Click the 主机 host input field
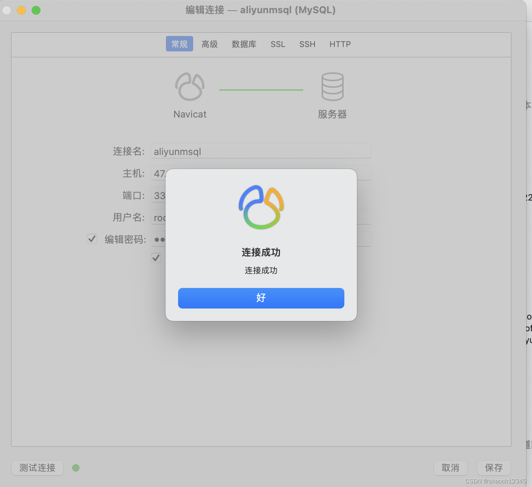Screen dimensions: 532x487 pos(261,173)
